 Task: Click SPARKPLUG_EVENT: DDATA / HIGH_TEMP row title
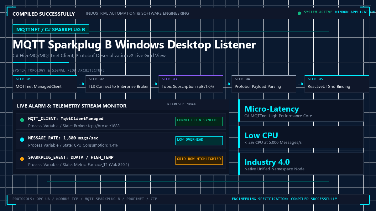[x=71, y=157]
